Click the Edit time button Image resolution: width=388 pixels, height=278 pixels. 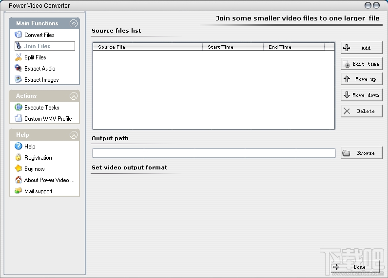(362, 64)
